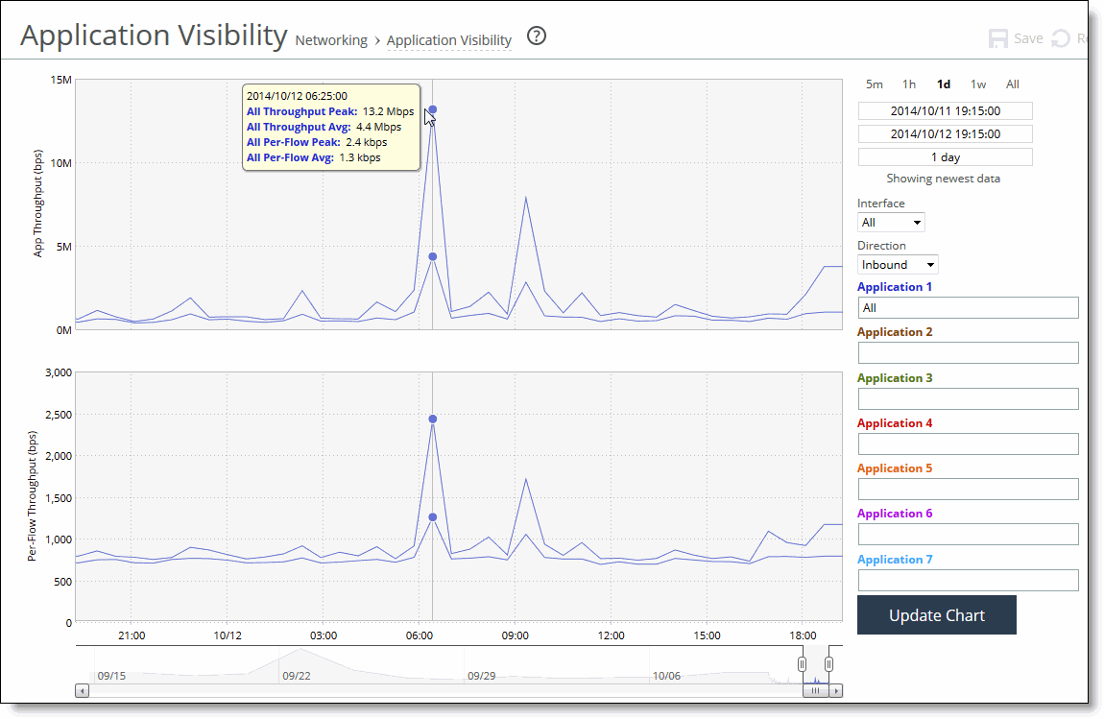Screen dimensions: 1104x719
Task: Click the 1 day duration field
Action: [x=944, y=156]
